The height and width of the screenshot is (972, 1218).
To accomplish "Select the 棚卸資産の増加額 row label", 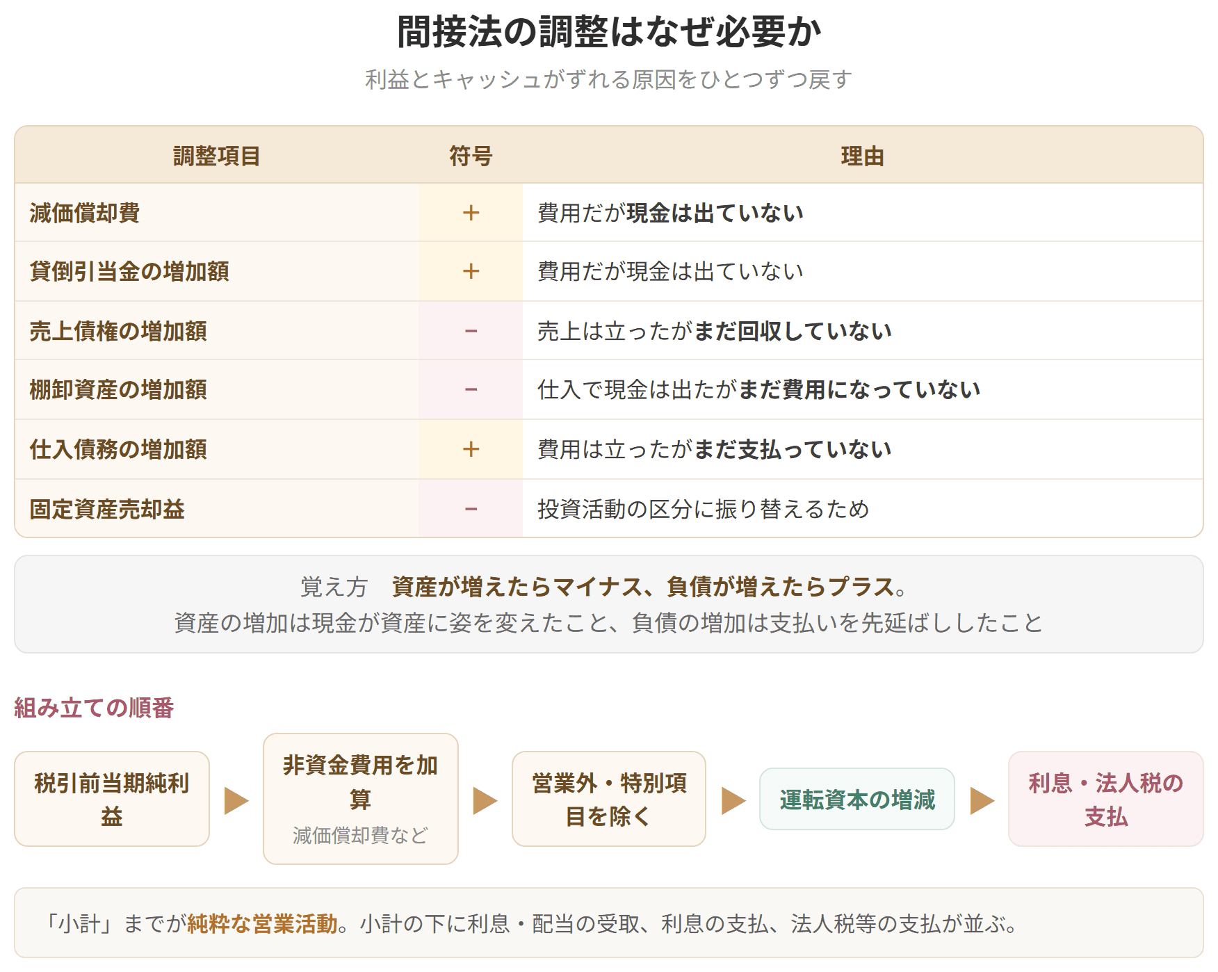I will tap(118, 389).
